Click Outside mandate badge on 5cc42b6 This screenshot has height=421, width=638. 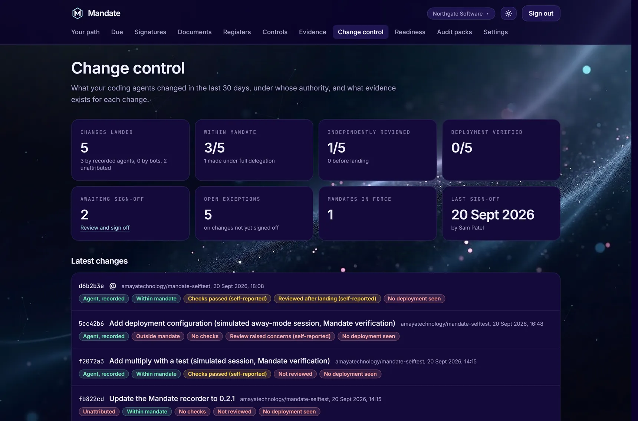point(158,336)
